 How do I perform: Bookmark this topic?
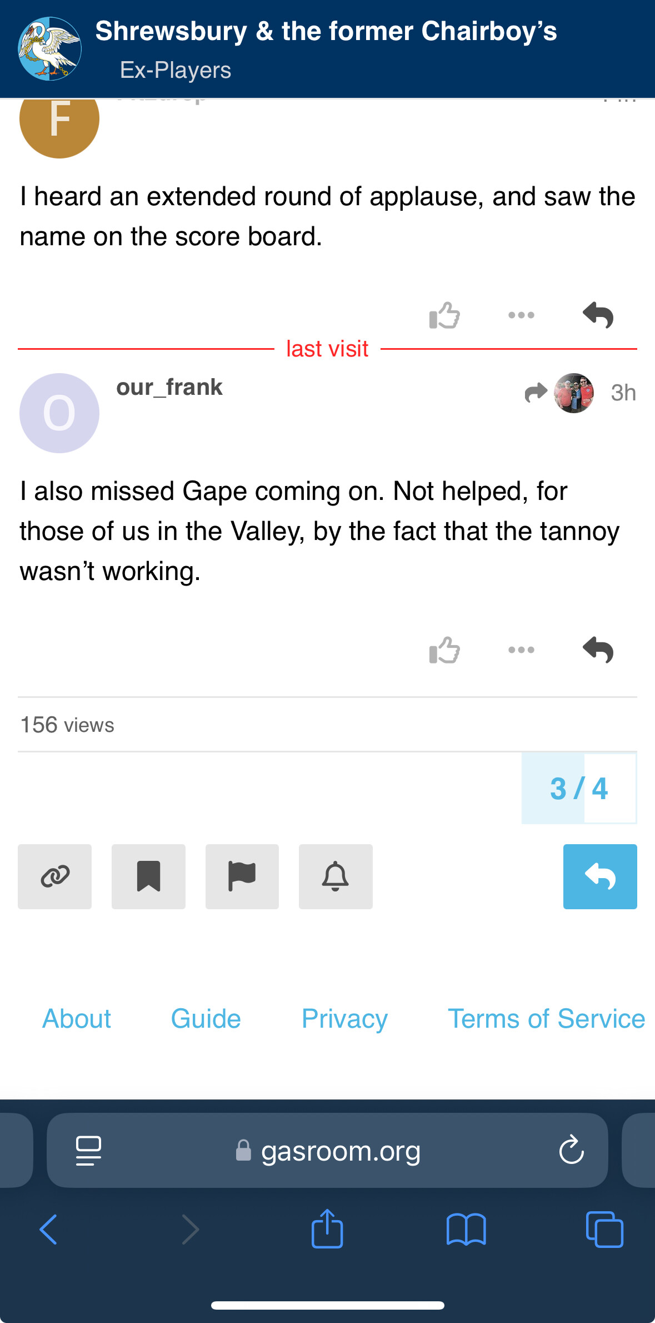pyautogui.click(x=148, y=876)
